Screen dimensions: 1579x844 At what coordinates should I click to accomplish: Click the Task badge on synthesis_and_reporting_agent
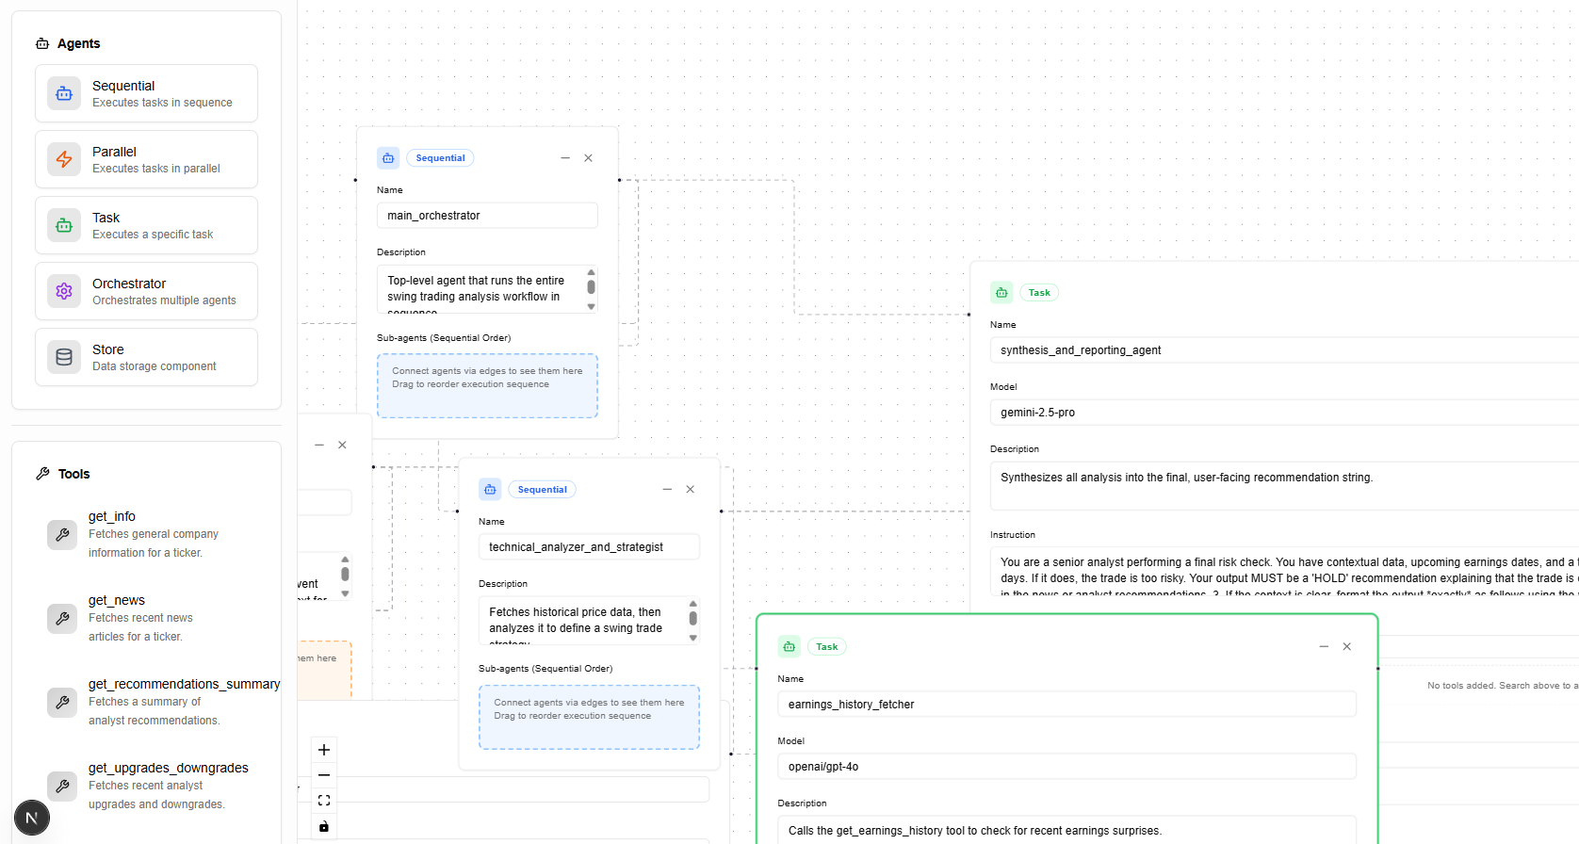1039,293
